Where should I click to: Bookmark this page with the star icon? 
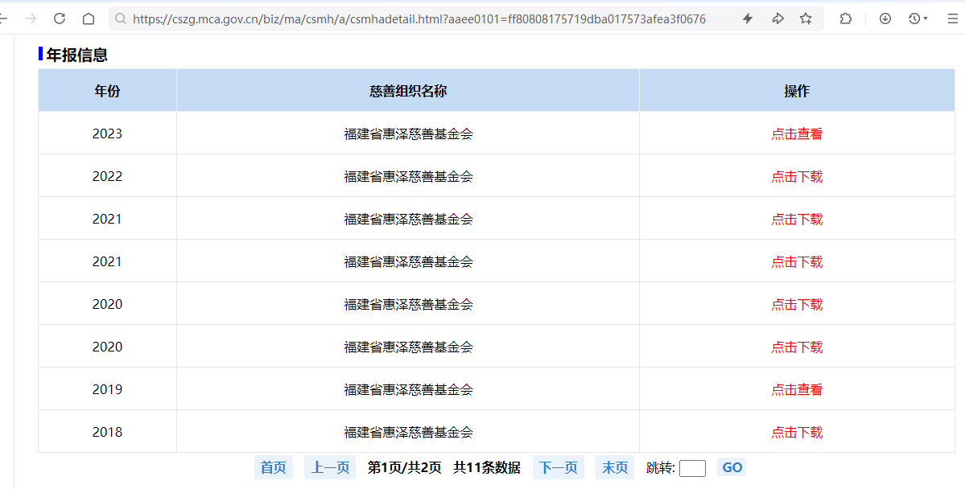click(x=806, y=18)
